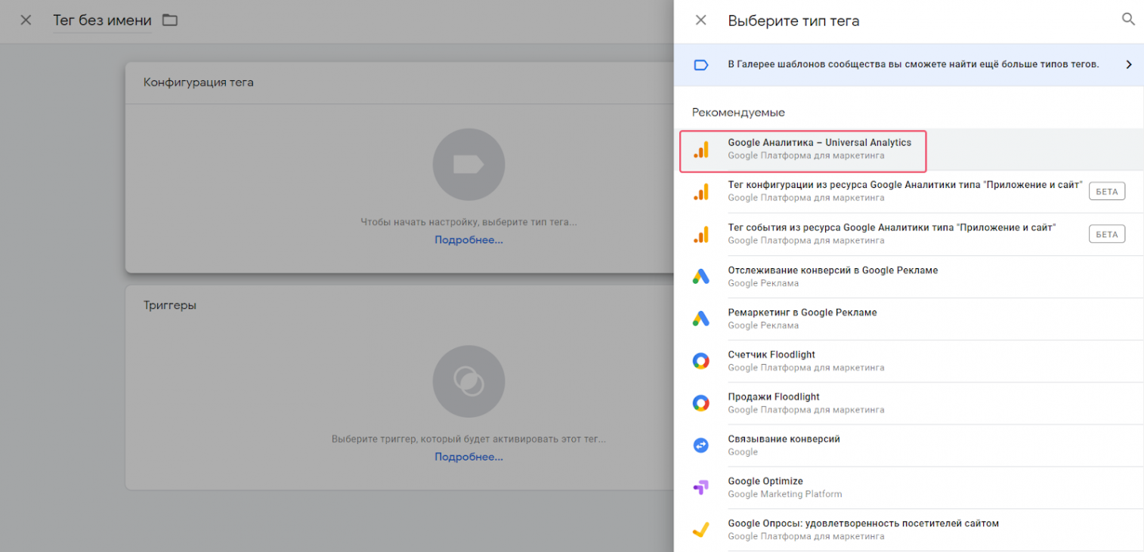Select 'Google Опросы' satisfaction tag
Screen dimensions: 1144x552
tap(908, 530)
